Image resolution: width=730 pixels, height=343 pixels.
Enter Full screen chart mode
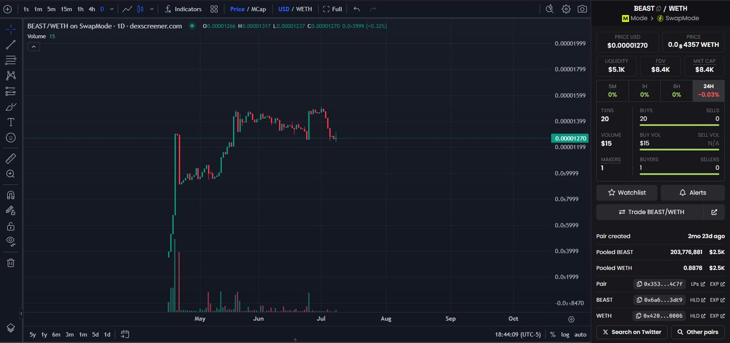(x=333, y=9)
